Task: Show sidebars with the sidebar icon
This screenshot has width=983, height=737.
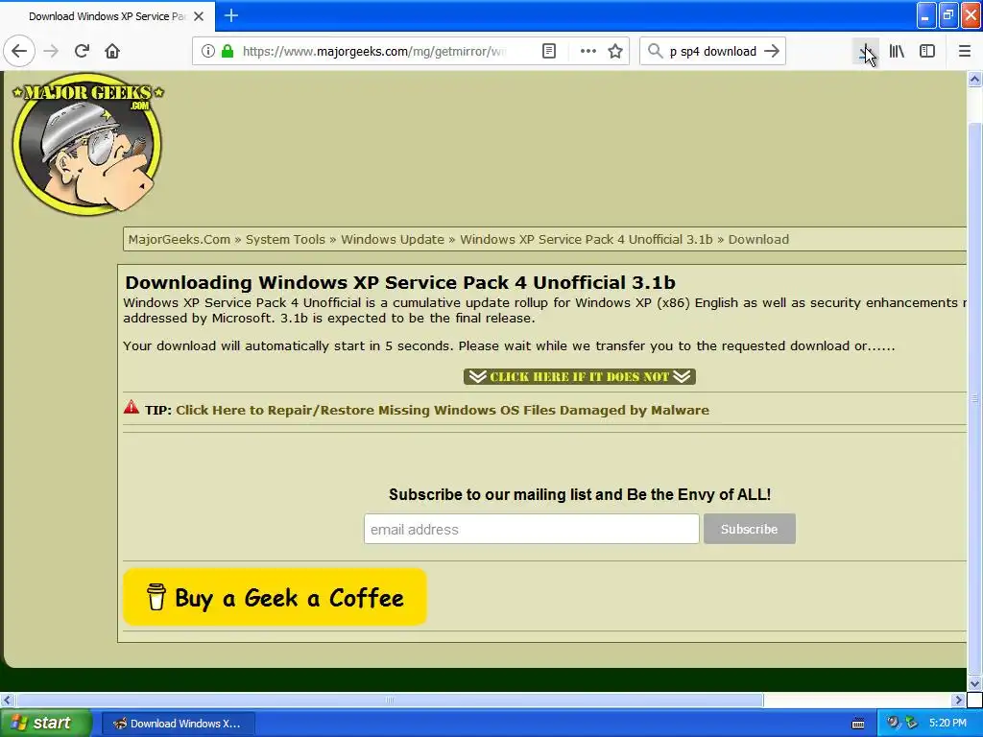Action: click(x=927, y=51)
